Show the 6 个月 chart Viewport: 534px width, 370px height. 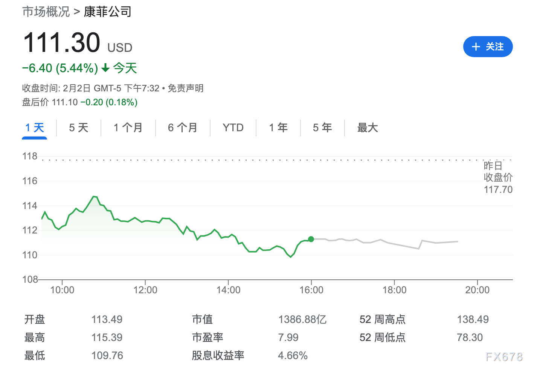coord(183,128)
